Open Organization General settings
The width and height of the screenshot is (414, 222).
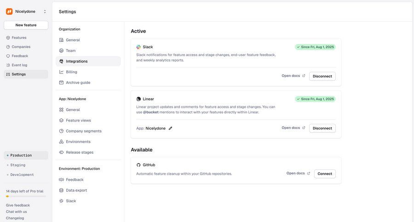tap(88, 40)
